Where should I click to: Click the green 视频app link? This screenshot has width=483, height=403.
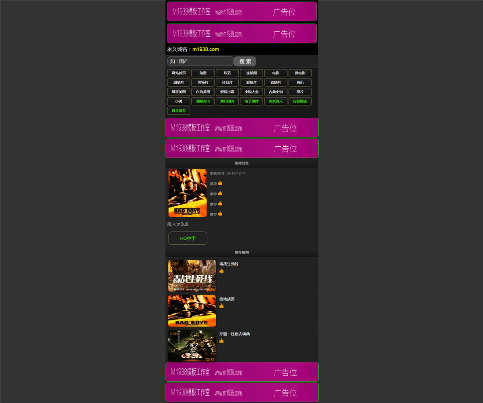coord(203,101)
